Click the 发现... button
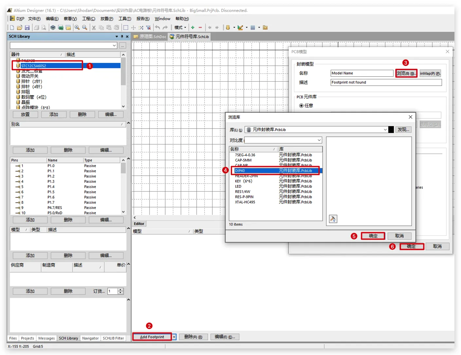The width and height of the screenshot is (461, 355). pos(403,130)
